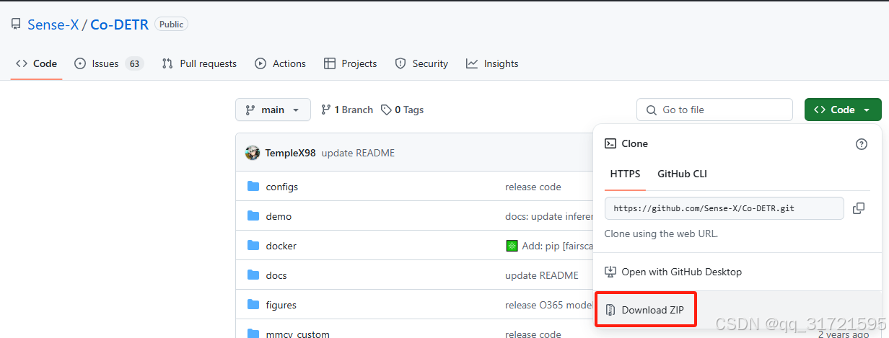This screenshot has height=338, width=889.
Task: Click the demo folder icon
Action: [x=253, y=216]
